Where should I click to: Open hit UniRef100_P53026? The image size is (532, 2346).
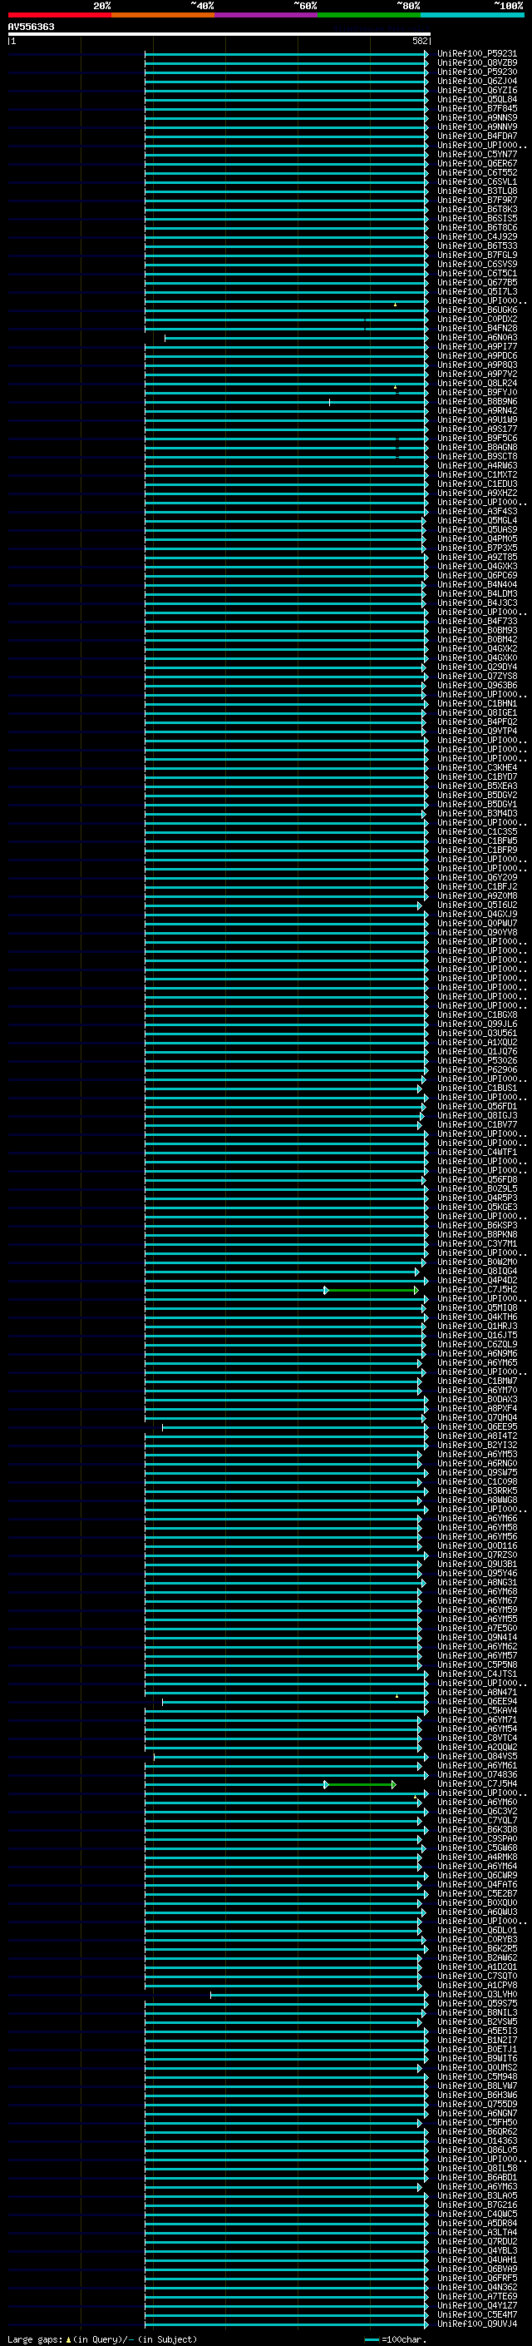(476, 1061)
